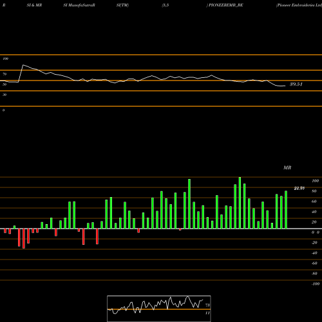This screenshot has width=322, height=322.
Task: Click the MR axis label -20
Action: point(314,243)
